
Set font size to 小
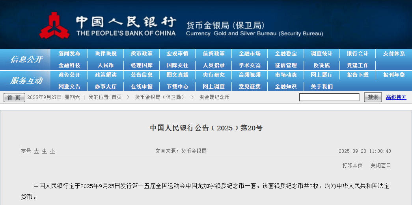52,151
